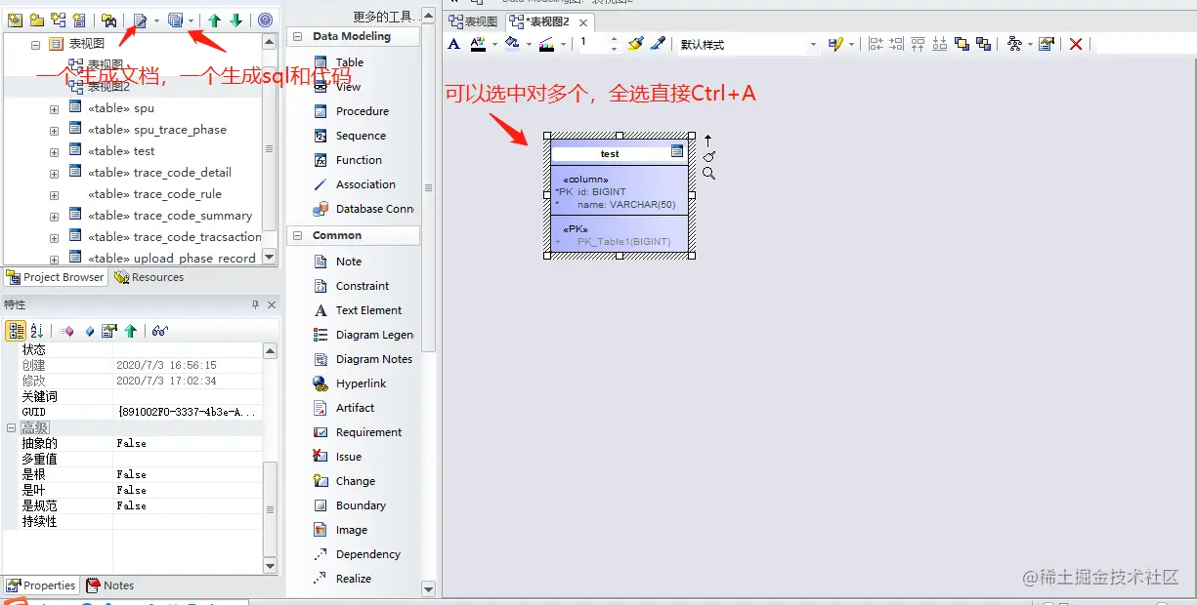1197x605 pixels.
Task: Click the New Element toolbar icon
Action: click(x=79, y=20)
